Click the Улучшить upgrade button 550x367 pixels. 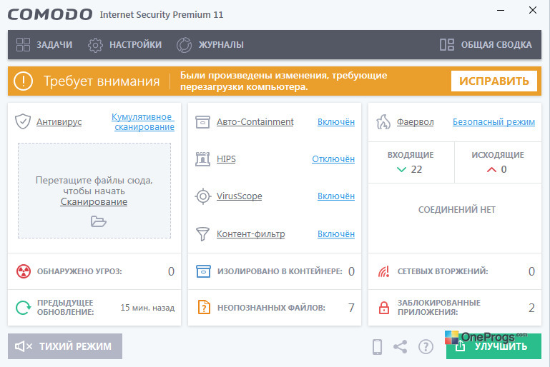[493, 346]
